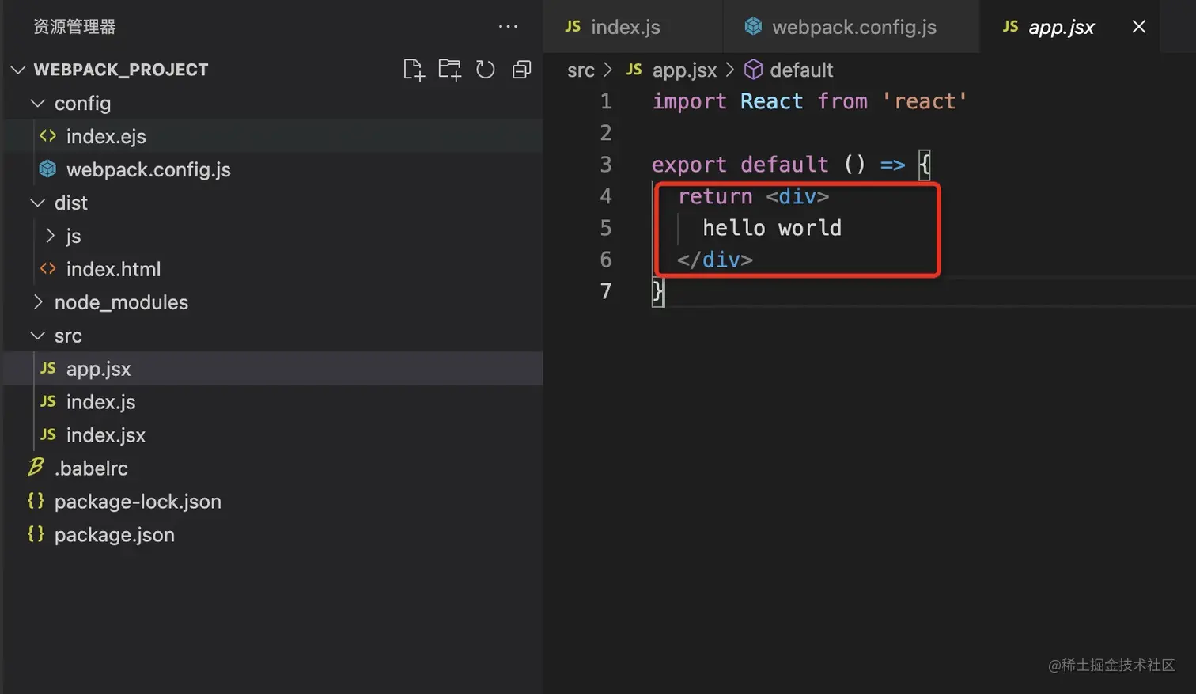Click the JS icon beside index.jsx
This screenshot has height=694, width=1196.
[47, 435]
